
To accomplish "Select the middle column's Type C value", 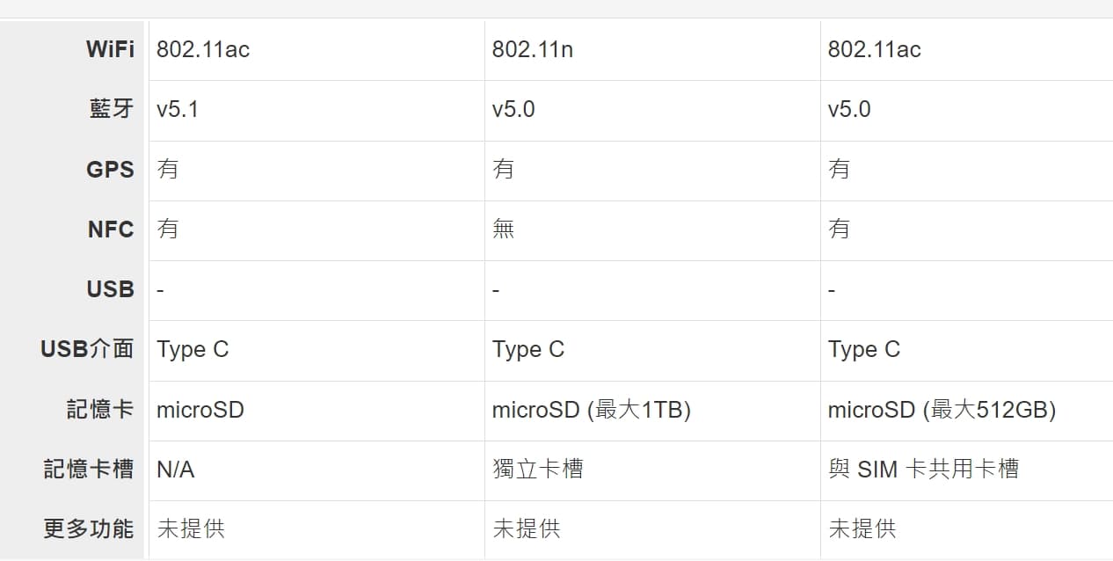I will [x=528, y=349].
